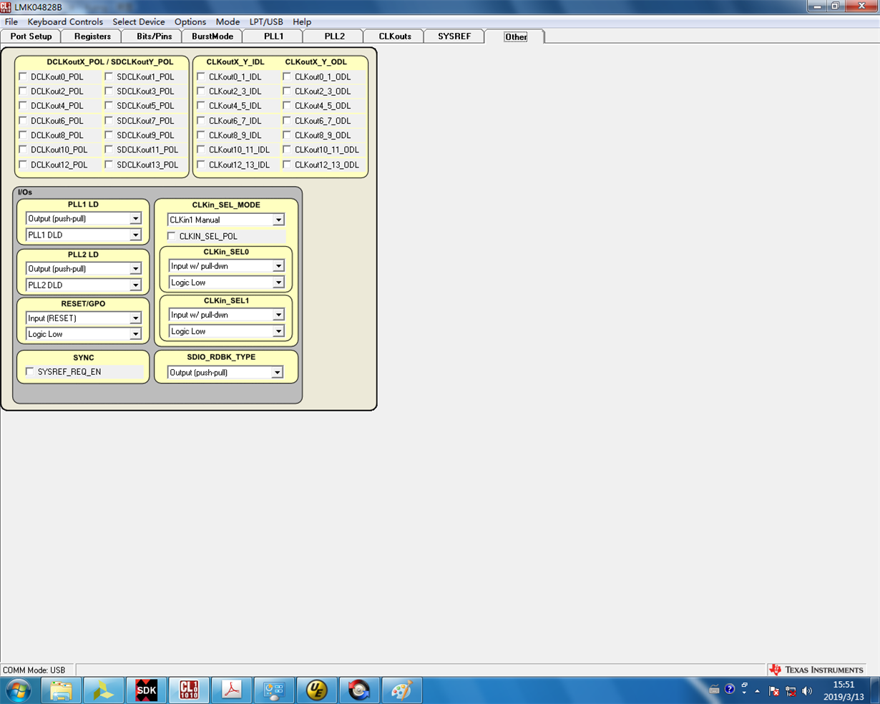Viewport: 880px width, 704px height.
Task: Open the Keyboard Controls menu
Action: (65, 22)
